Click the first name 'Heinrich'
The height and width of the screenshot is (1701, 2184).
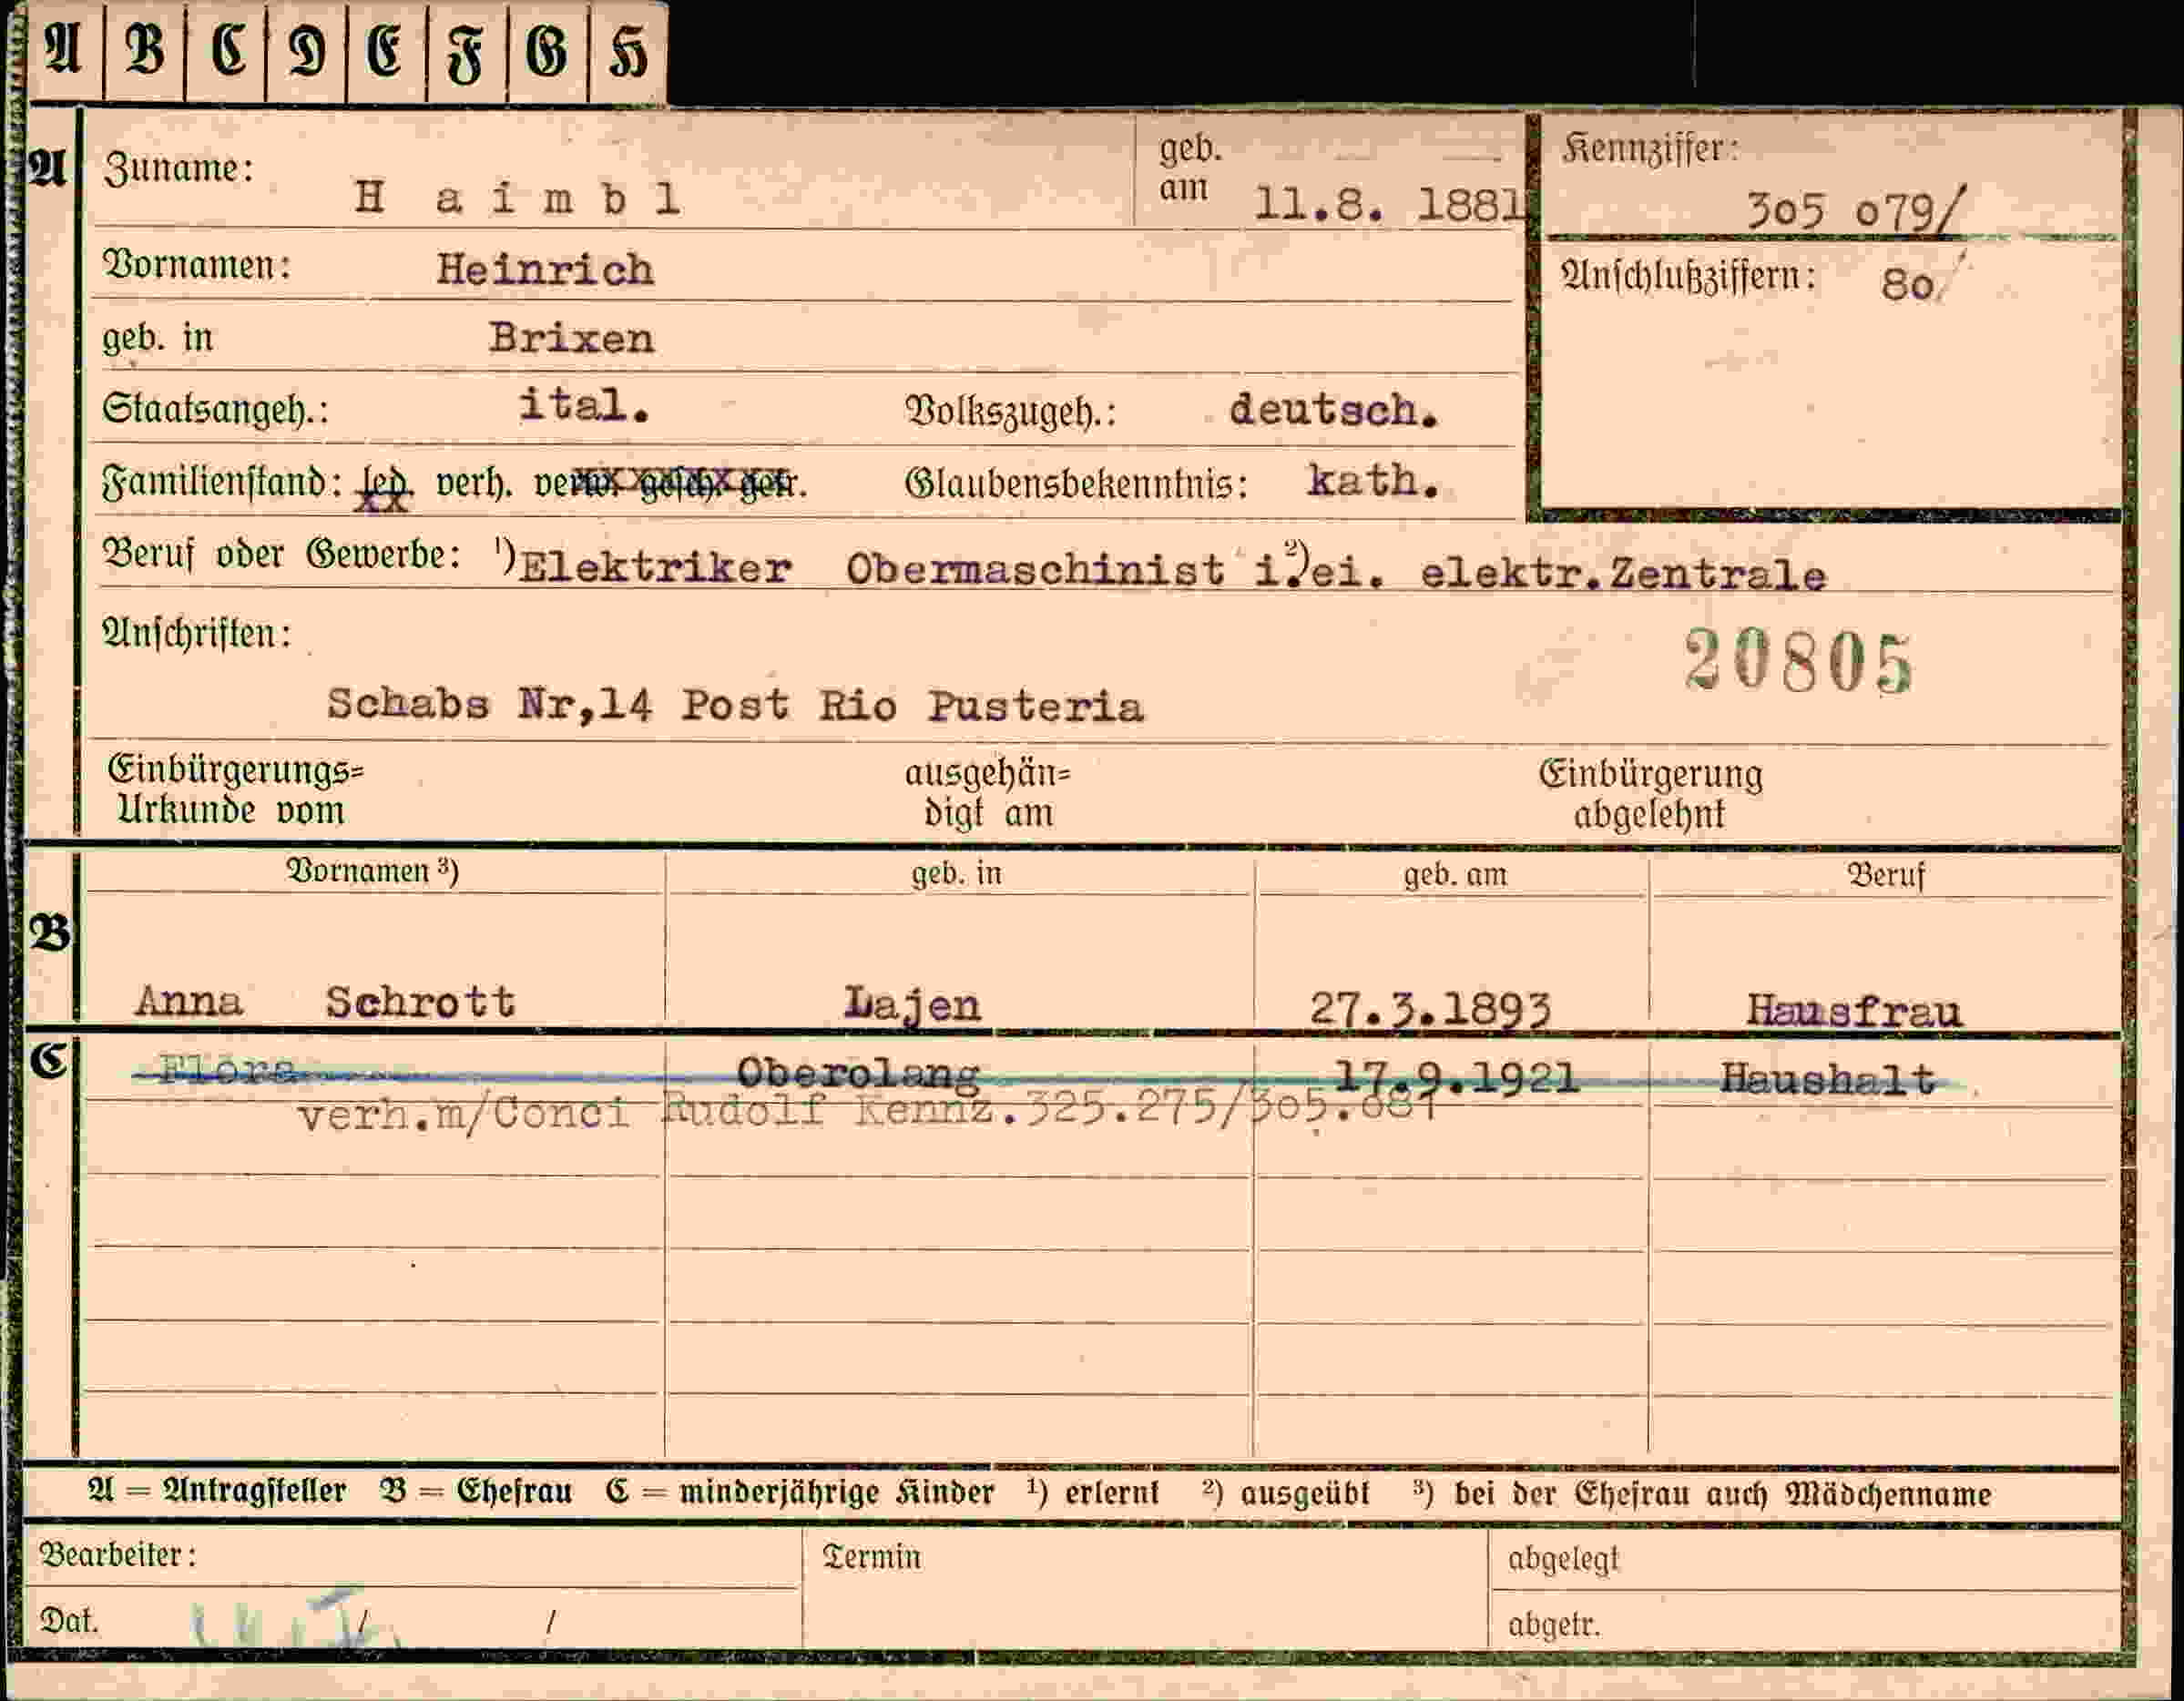[545, 270]
